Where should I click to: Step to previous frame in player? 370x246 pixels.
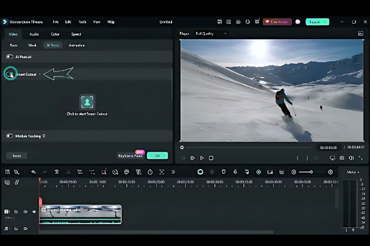click(183, 158)
